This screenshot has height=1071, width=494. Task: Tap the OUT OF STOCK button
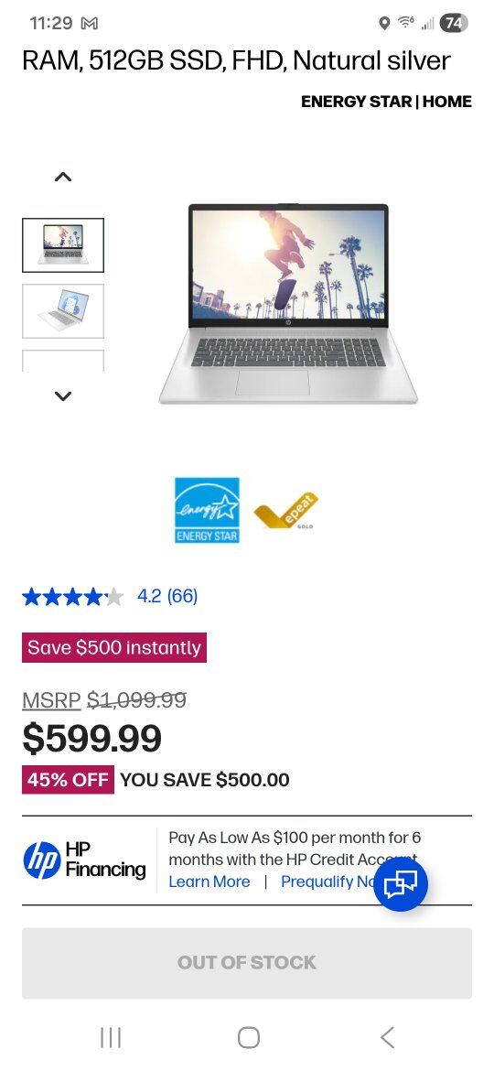click(247, 963)
